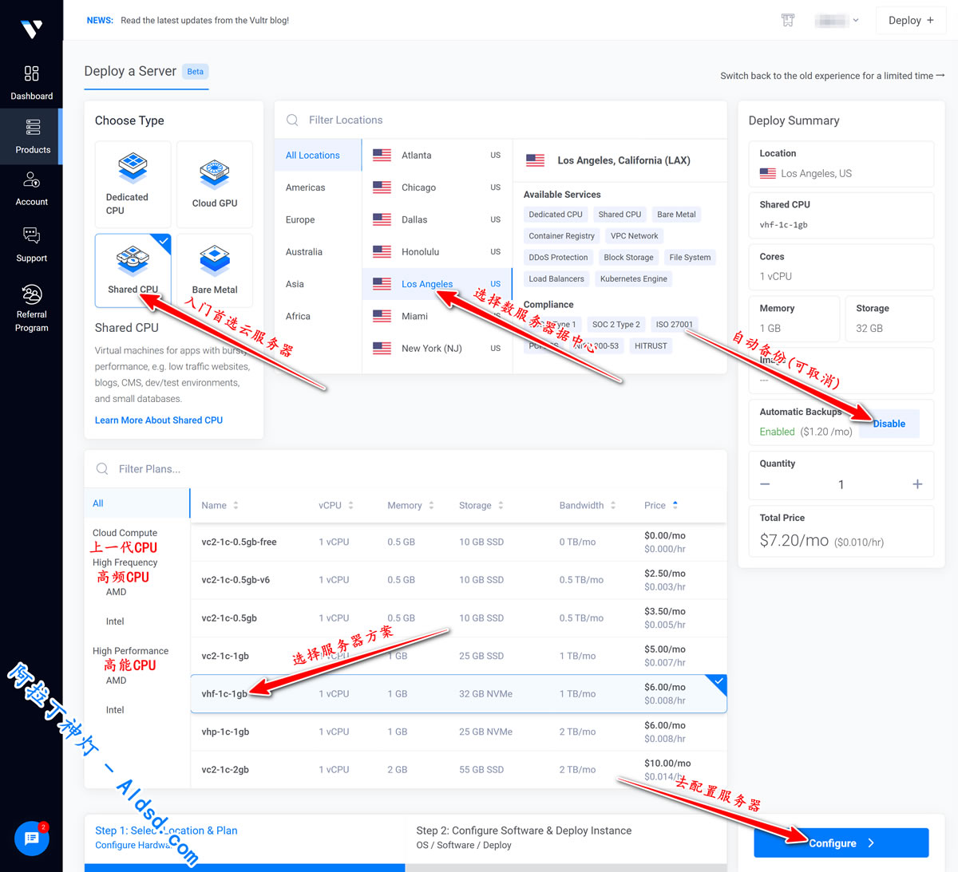Read the latest Vultr blog updates link
The image size is (958, 872).
pyautogui.click(x=205, y=21)
